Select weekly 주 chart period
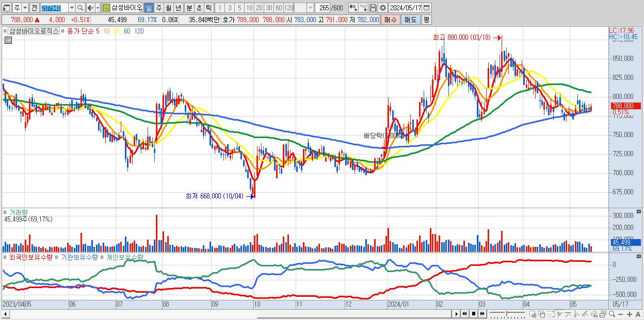Image resolution: width=644 pixels, height=320 pixels. [x=159, y=8]
